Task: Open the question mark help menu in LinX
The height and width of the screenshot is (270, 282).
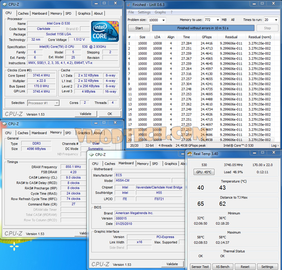Action: tap(171, 12)
